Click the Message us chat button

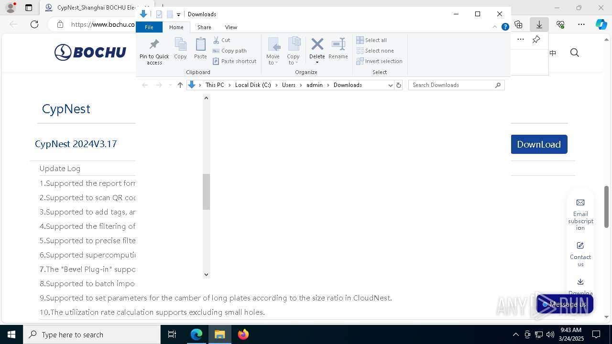coord(565,304)
